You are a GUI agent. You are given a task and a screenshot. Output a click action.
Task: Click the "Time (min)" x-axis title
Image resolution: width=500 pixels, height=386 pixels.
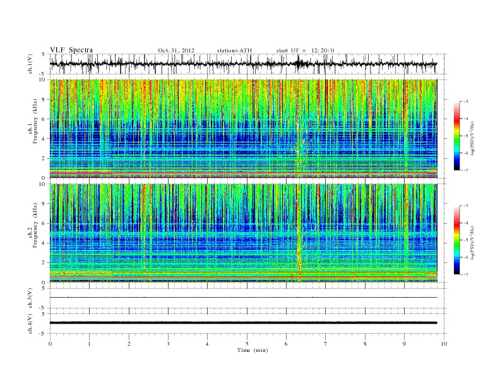coord(253,350)
